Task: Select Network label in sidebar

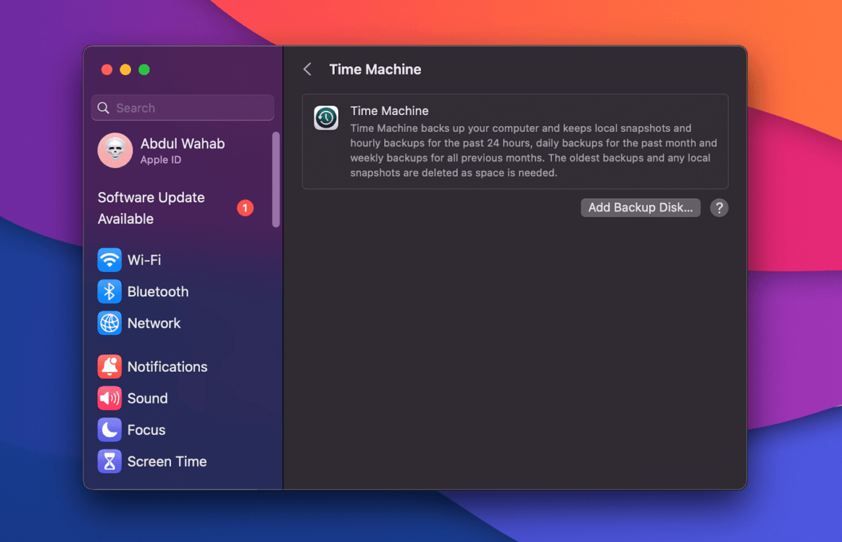Action: tap(154, 323)
